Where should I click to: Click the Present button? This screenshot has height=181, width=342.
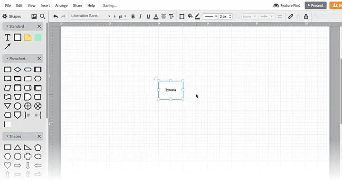315,5
